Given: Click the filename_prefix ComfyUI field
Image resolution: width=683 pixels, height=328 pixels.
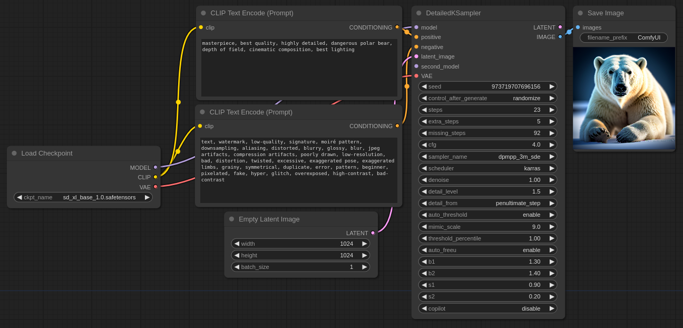Looking at the screenshot, I should click(623, 37).
